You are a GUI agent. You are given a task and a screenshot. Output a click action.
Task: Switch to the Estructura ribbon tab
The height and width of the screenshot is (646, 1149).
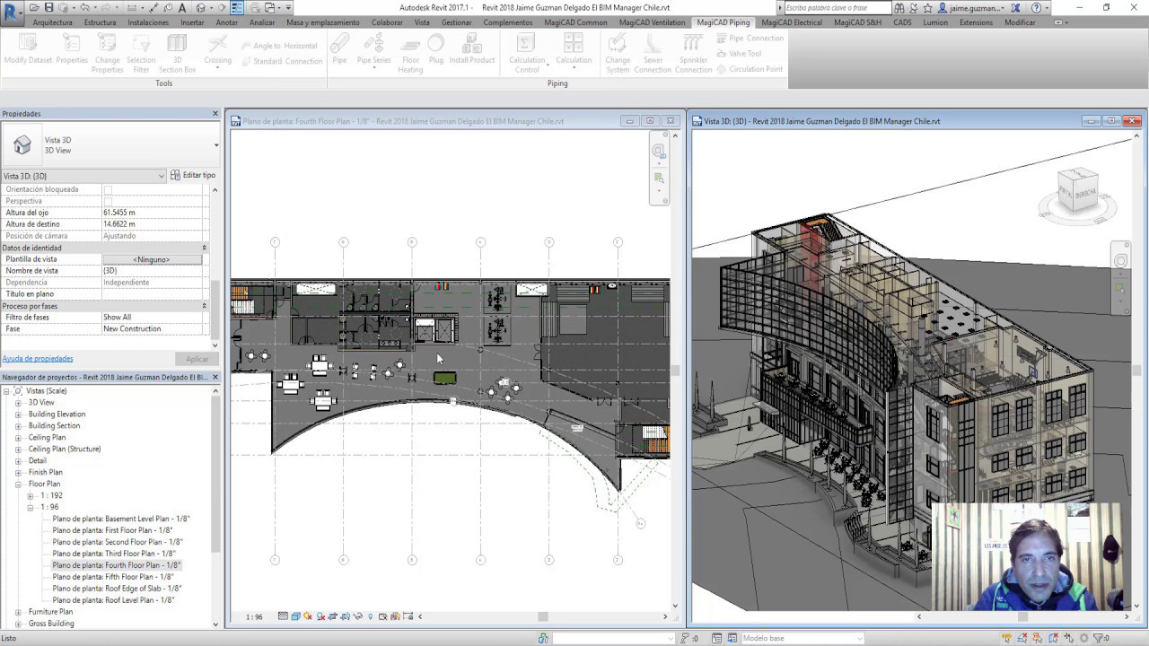tap(100, 22)
